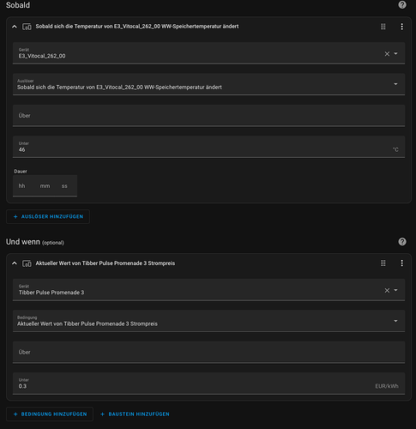Open help for the Sobald section

pyautogui.click(x=402, y=5)
